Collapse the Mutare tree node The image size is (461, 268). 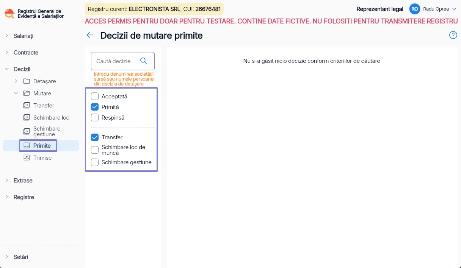[16, 93]
